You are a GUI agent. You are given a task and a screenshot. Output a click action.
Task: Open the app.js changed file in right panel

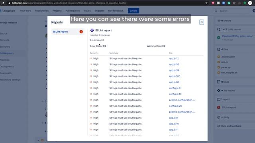(224, 62)
